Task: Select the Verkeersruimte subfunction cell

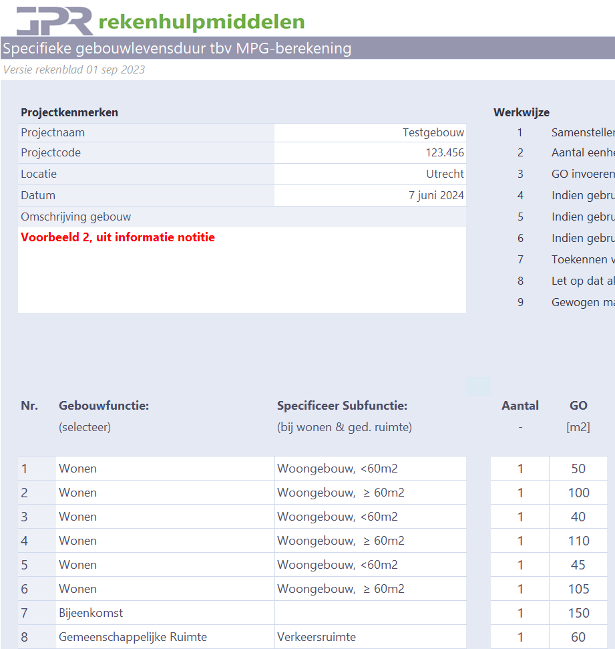Action: point(371,636)
